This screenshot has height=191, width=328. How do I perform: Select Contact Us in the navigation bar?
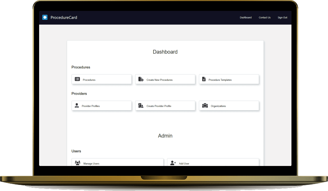click(x=264, y=18)
